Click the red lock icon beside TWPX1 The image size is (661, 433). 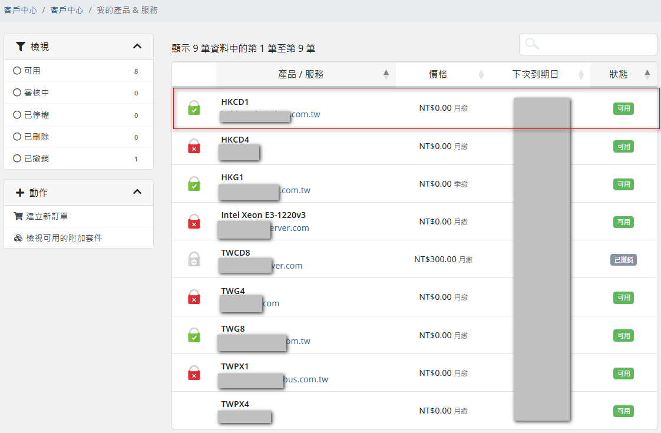[194, 373]
